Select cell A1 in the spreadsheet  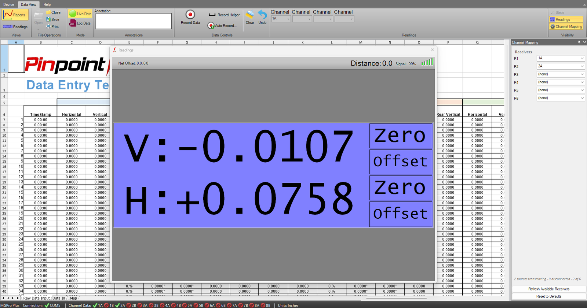tap(16, 59)
